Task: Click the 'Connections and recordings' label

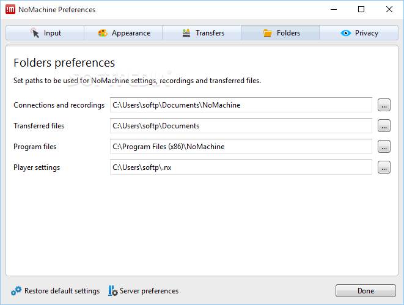Action: tap(59, 105)
